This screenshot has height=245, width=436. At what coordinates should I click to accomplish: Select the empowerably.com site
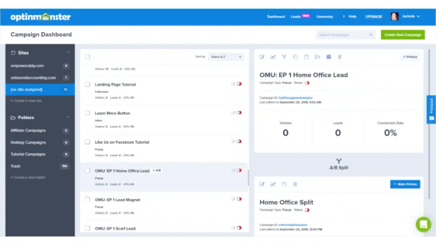click(40, 66)
